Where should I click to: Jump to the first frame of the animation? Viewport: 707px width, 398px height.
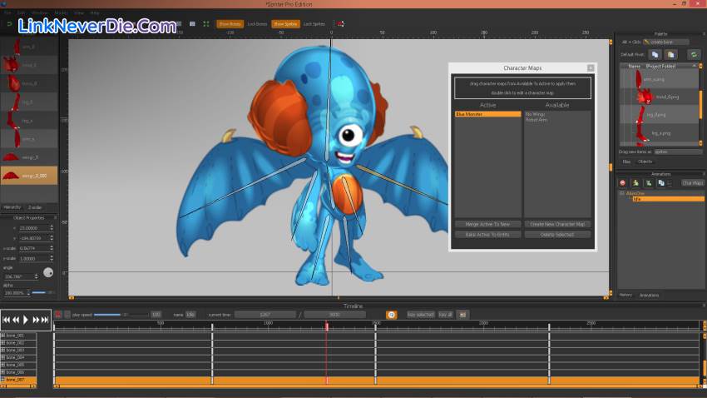click(7, 320)
